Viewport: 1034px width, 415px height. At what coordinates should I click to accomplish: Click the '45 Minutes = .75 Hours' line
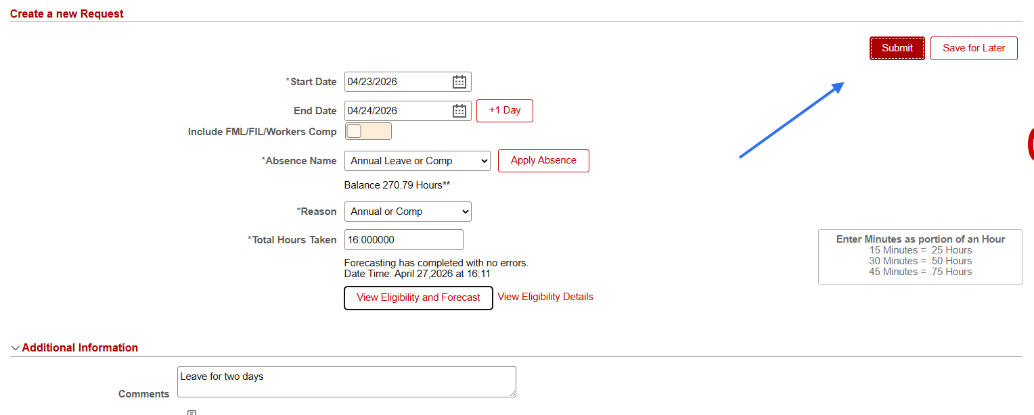[920, 272]
